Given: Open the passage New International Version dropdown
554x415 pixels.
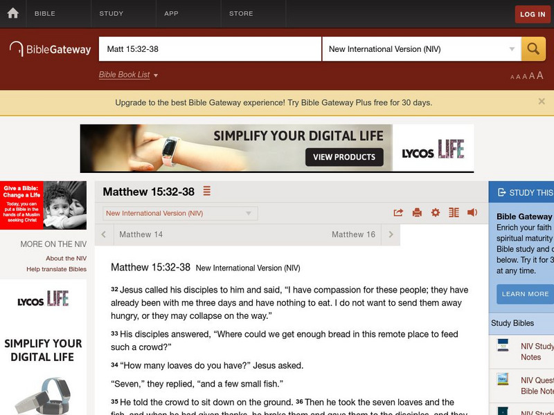Looking at the screenshot, I should click(180, 213).
